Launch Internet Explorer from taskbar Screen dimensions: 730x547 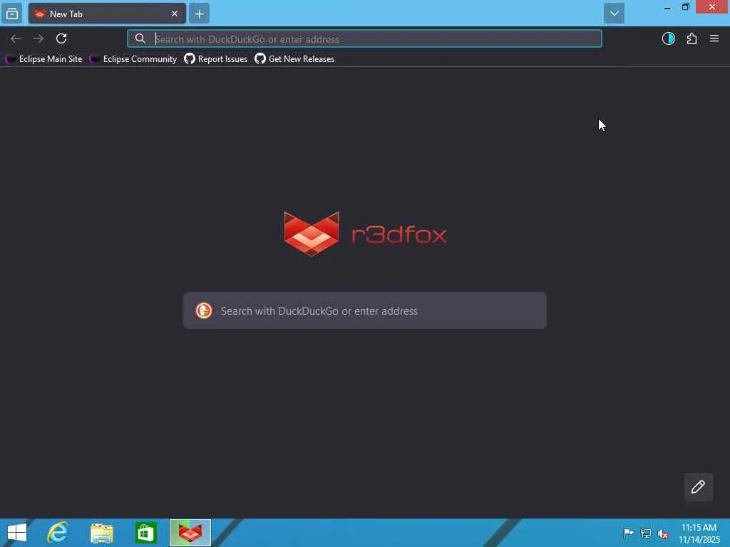click(58, 533)
